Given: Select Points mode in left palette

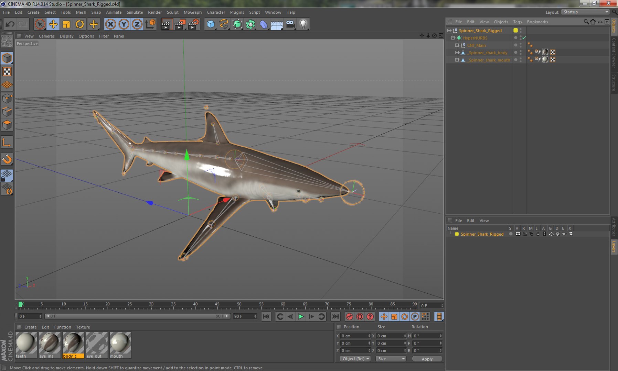Looking at the screenshot, I should pos(7,99).
